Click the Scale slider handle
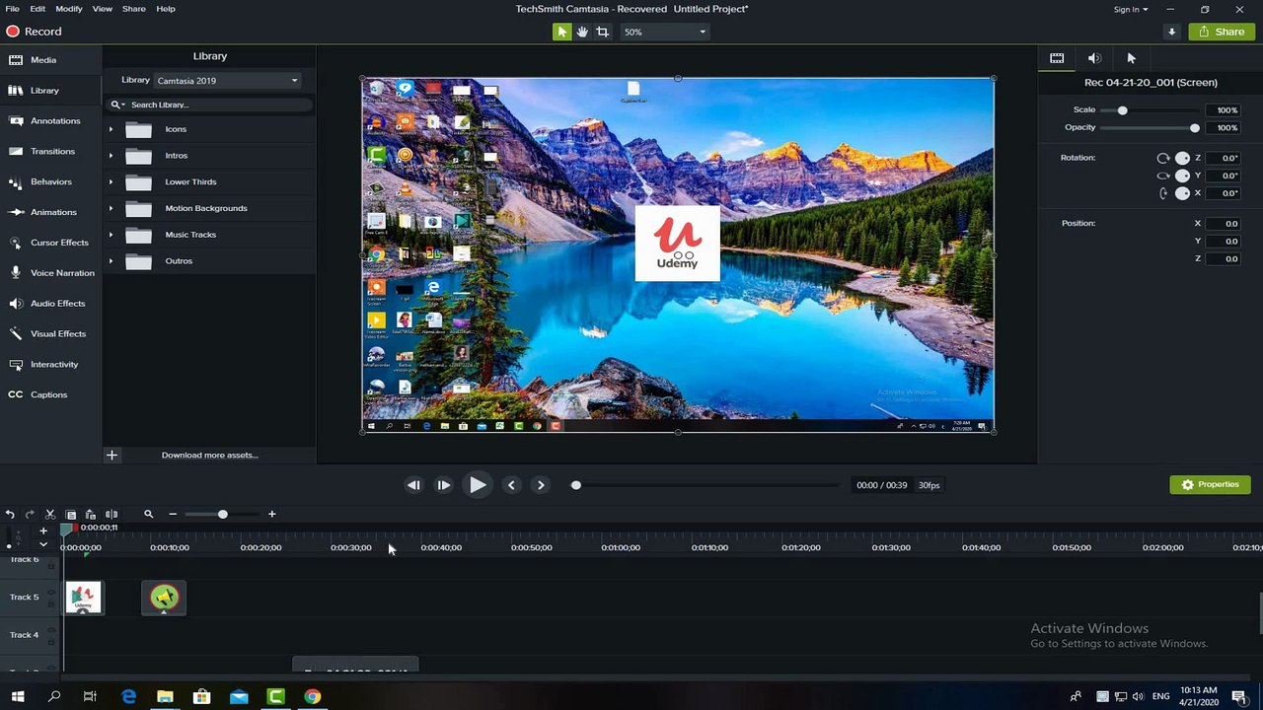1263x710 pixels. 1123,110
